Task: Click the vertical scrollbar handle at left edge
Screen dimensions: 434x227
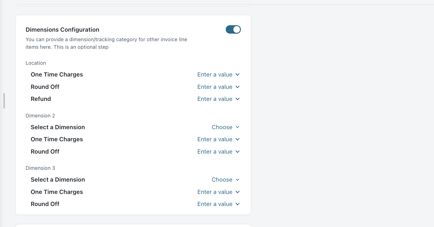Action: pyautogui.click(x=4, y=101)
